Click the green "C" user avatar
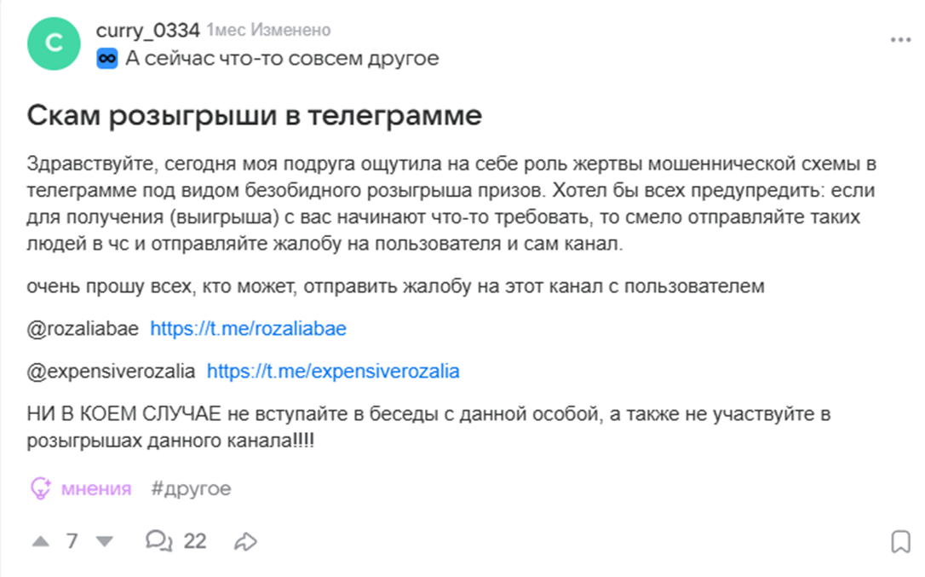The height and width of the screenshot is (577, 925). (x=55, y=43)
